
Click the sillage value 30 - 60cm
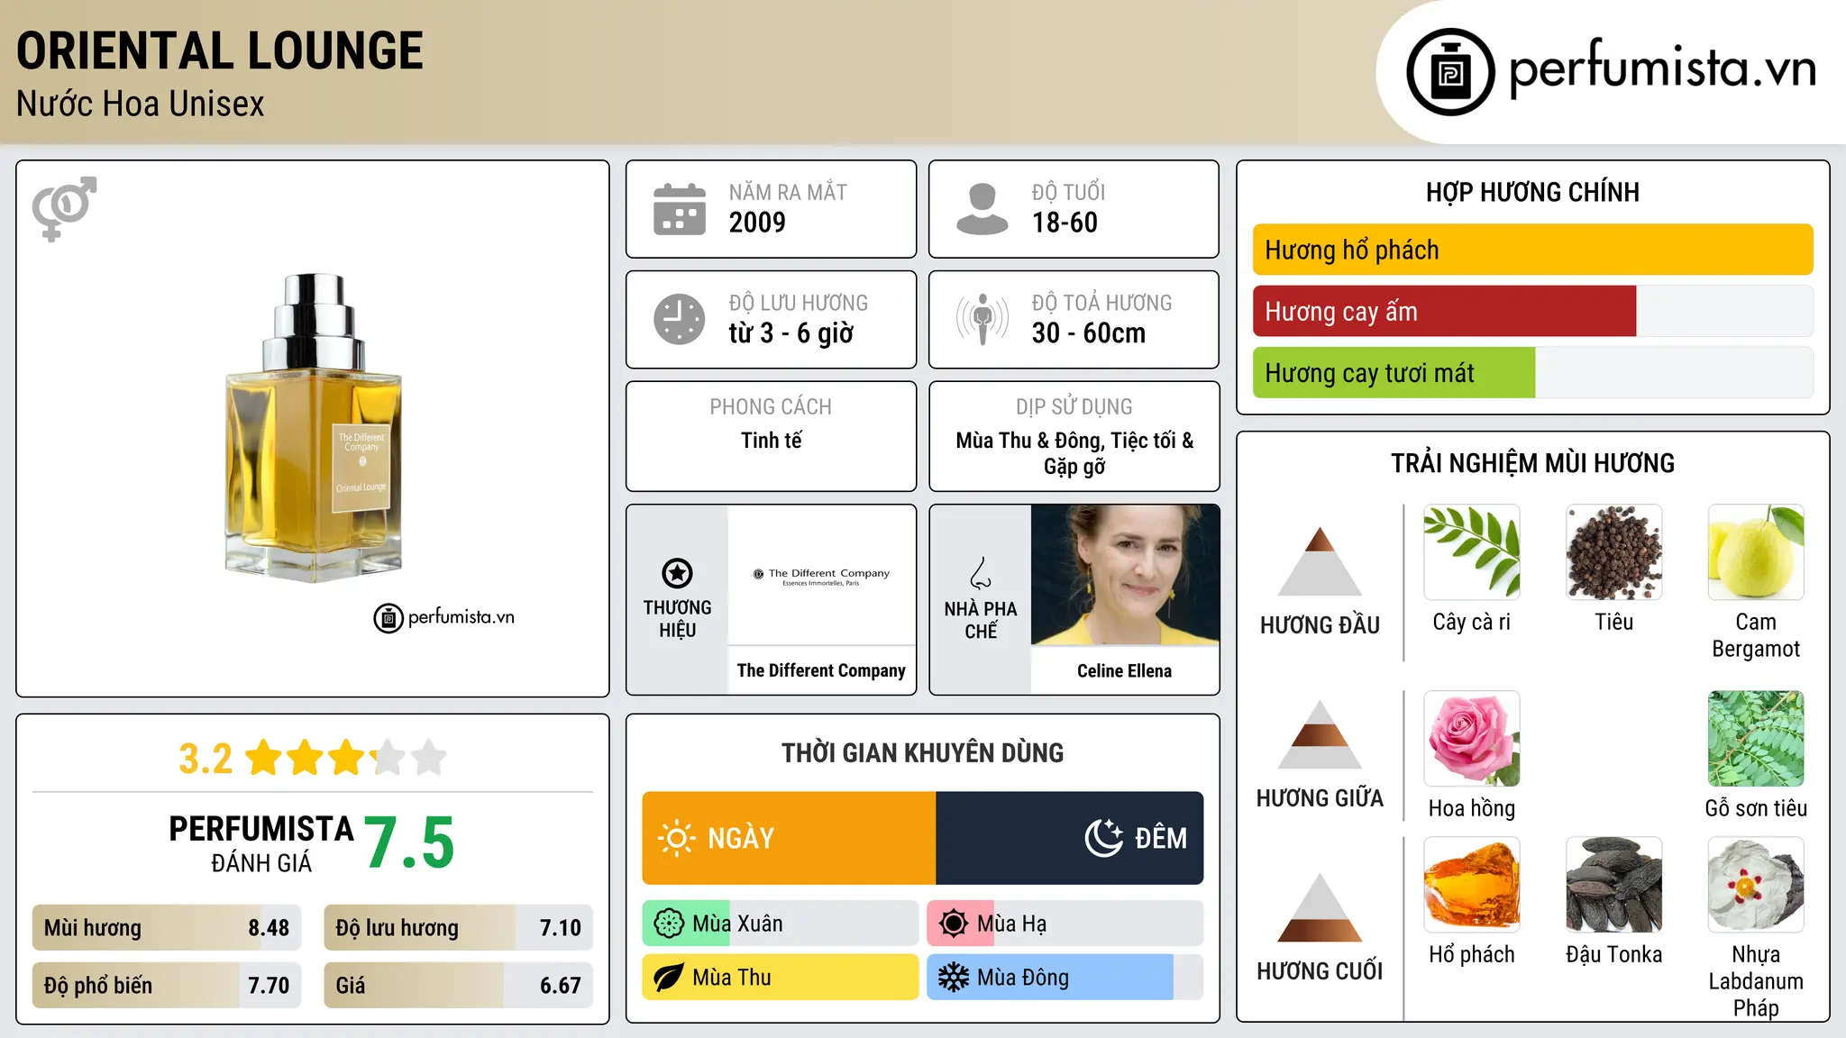click(x=1089, y=333)
